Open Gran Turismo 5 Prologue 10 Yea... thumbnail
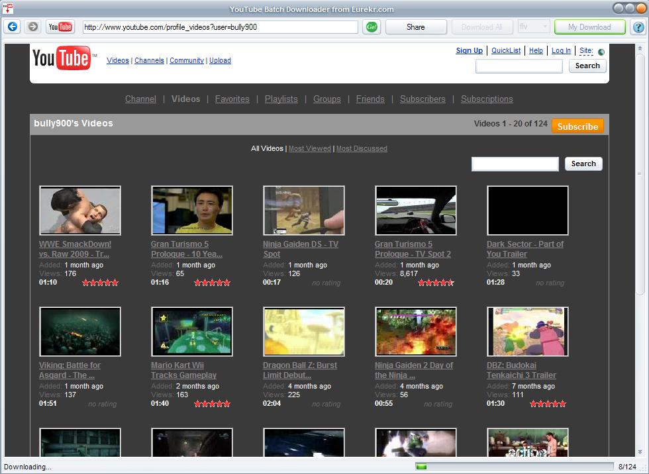This screenshot has height=474, width=649. (x=192, y=211)
